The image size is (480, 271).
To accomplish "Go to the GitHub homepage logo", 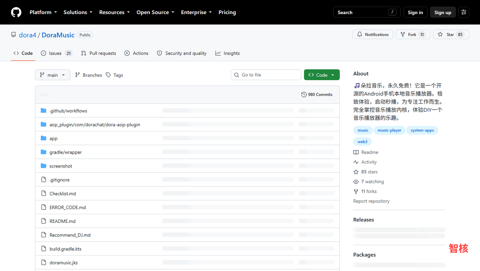I will (16, 12).
